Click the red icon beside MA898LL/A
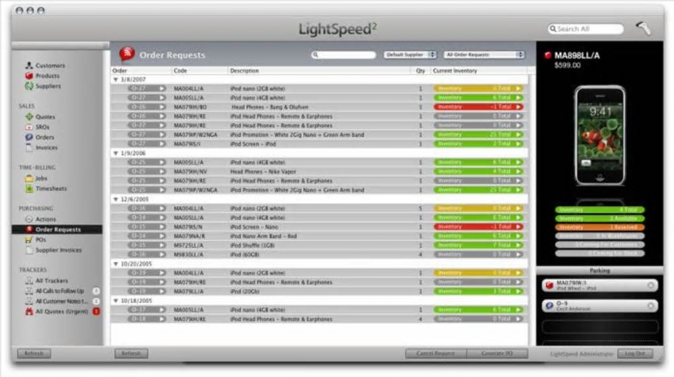674x377 pixels. tap(548, 55)
